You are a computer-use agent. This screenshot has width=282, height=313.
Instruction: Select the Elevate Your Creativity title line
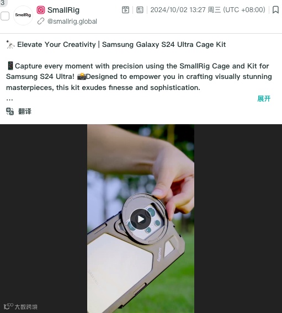click(x=116, y=45)
